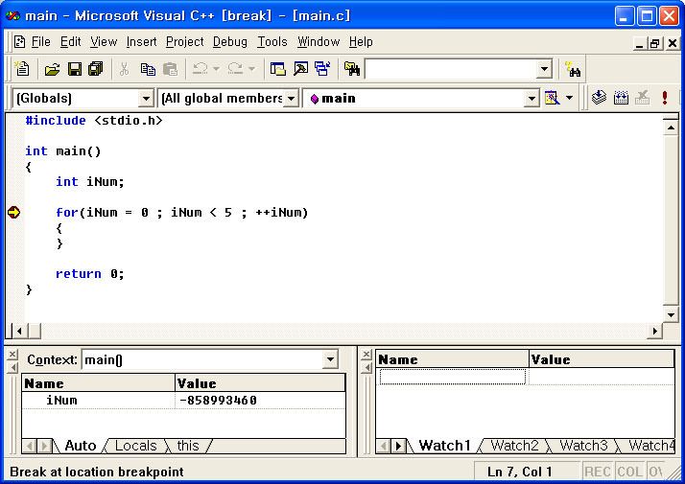Click the WizardBar actions icon
Viewport: 685px width, 484px height.
point(553,98)
